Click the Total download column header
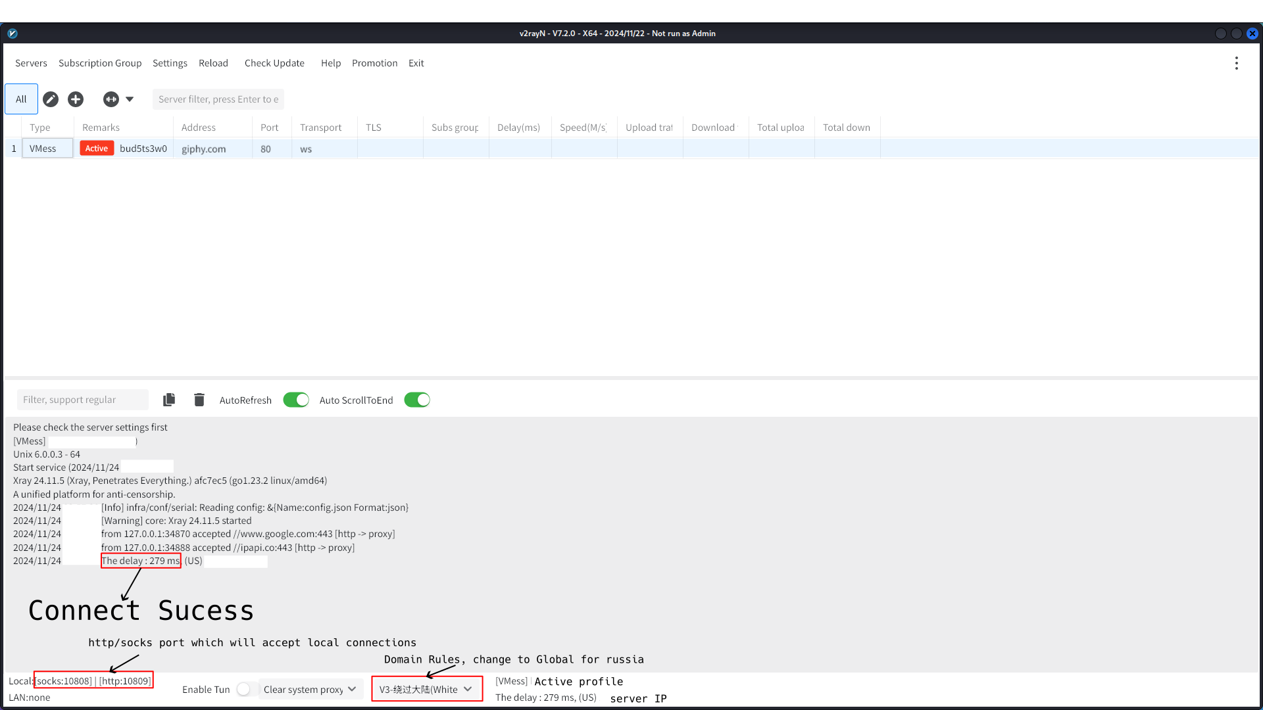Screen dimensions: 1263x710 click(x=847, y=128)
